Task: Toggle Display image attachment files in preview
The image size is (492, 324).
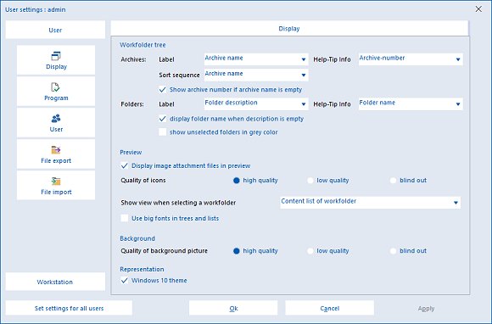Action: point(125,165)
